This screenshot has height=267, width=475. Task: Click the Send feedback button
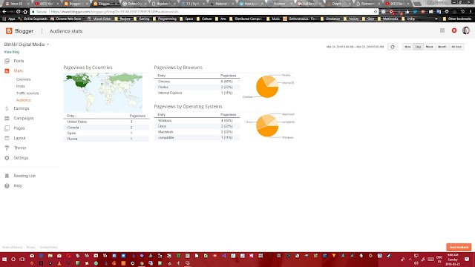point(459,247)
